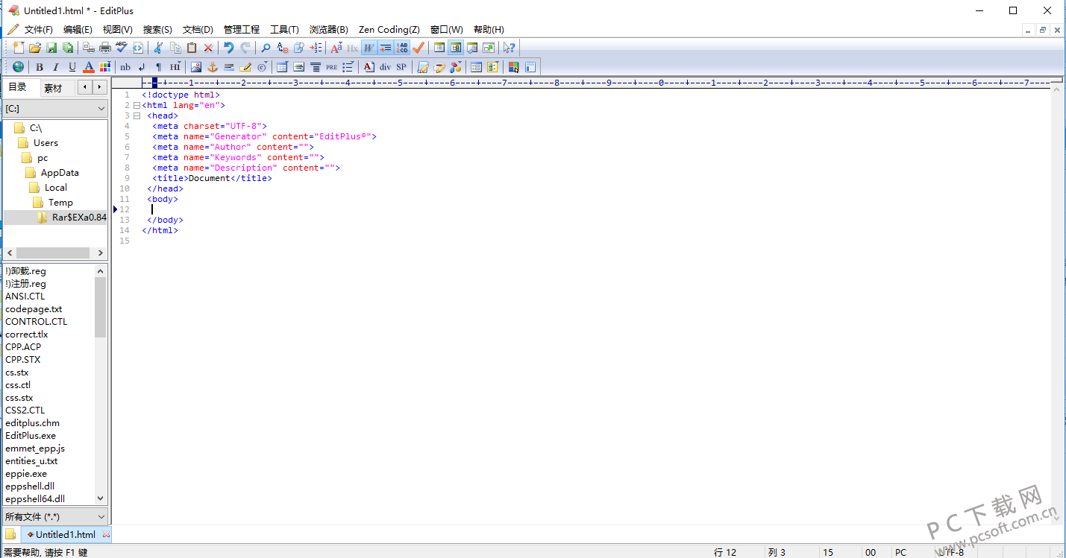This screenshot has height=558, width=1066.
Task: Apply the Bold HTML tag
Action: click(40, 67)
